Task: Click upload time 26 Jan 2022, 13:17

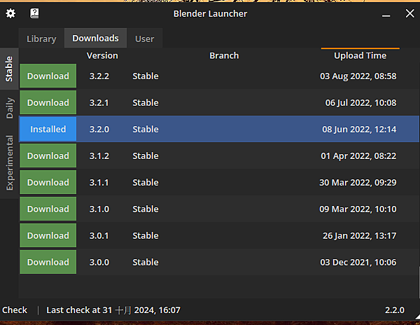Action: click(x=360, y=235)
